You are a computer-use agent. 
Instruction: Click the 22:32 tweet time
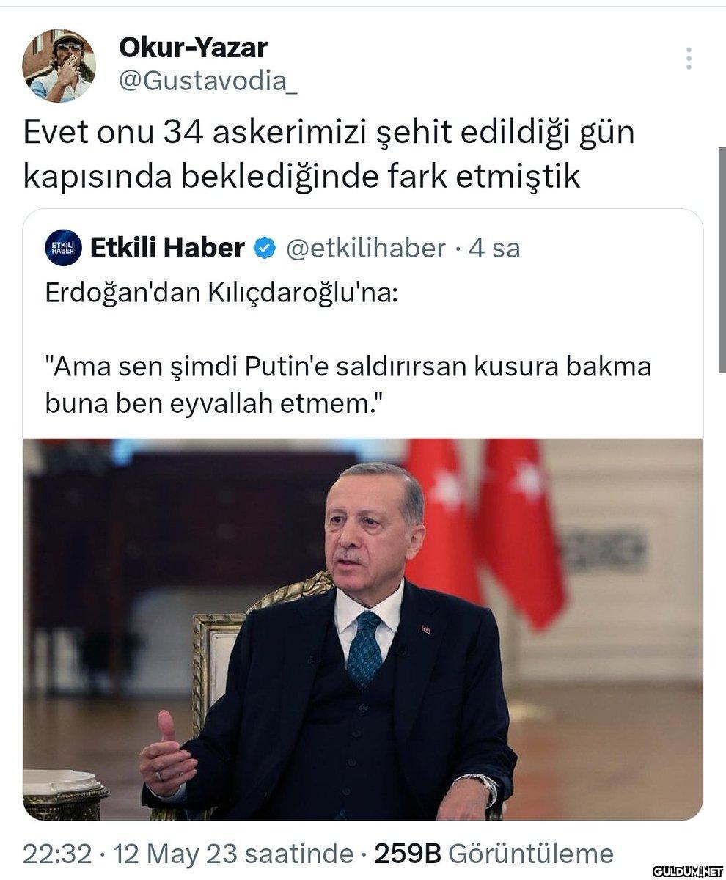[57, 854]
